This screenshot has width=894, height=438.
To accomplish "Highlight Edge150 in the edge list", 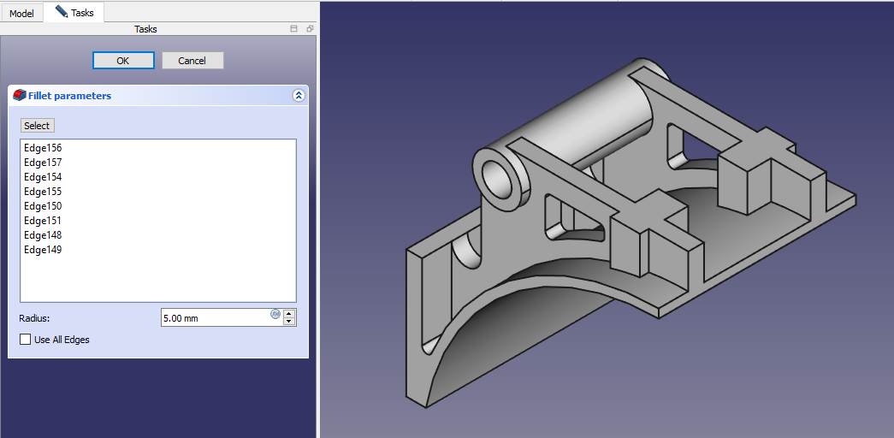I will click(43, 206).
